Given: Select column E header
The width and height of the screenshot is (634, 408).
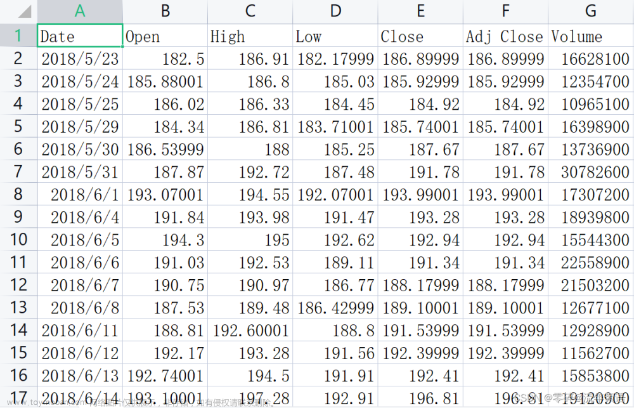Looking at the screenshot, I should 420,11.
